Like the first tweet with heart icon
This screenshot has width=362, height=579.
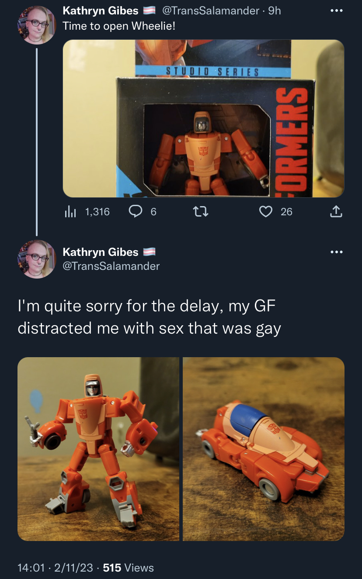[265, 212]
